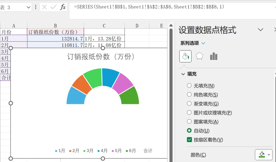
Task: Click cell 订销报纸份数（万份） header
Action: 55,32
